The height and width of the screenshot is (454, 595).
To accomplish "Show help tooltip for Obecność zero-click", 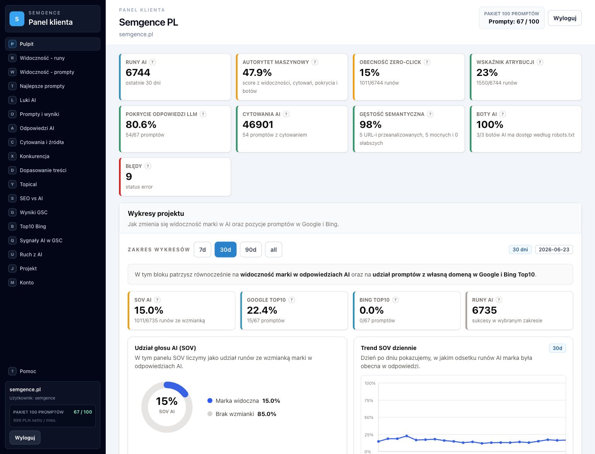I will coord(427,62).
